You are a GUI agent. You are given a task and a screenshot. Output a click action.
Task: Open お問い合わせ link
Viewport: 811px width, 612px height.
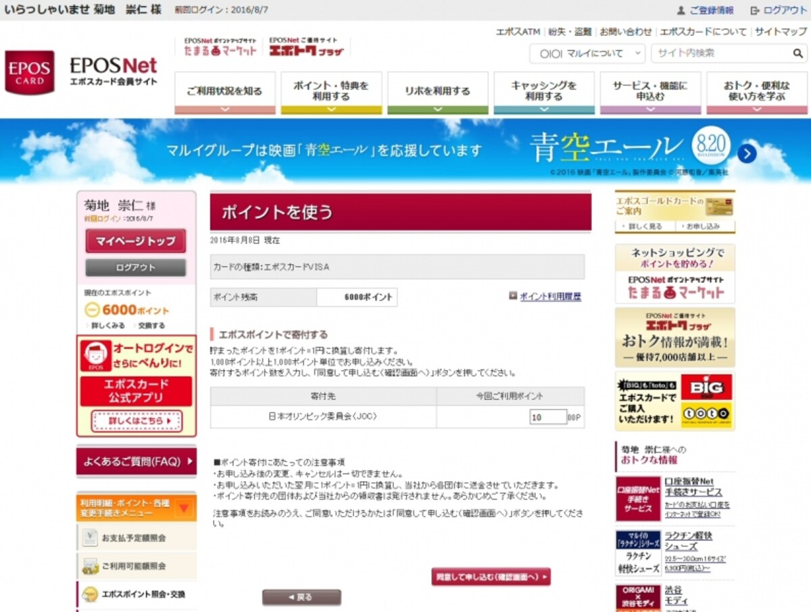click(x=626, y=32)
